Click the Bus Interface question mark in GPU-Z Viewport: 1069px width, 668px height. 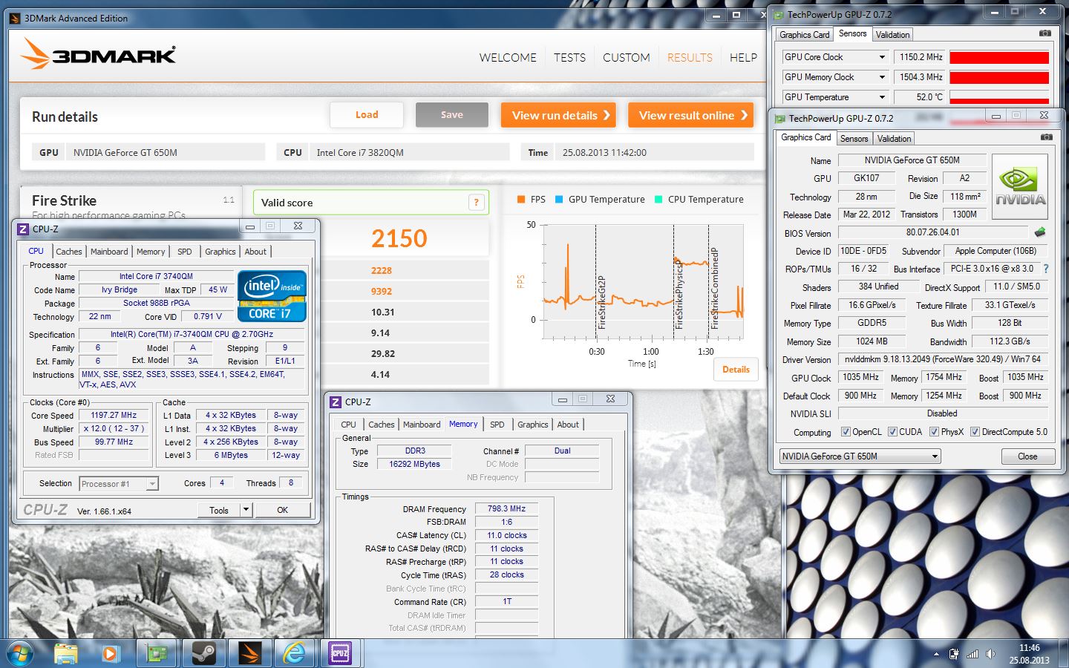pos(1045,269)
